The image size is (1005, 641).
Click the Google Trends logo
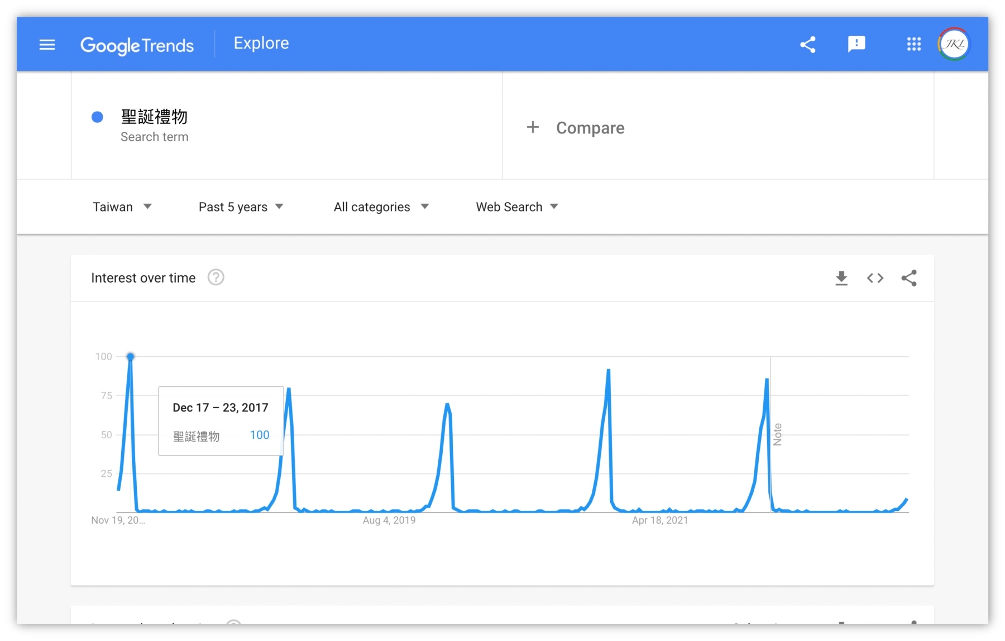point(137,45)
